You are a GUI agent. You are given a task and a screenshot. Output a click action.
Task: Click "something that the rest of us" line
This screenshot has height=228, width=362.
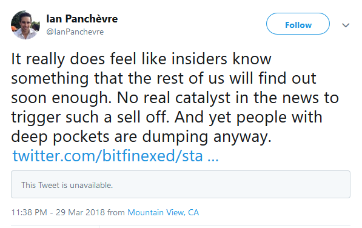(118, 78)
